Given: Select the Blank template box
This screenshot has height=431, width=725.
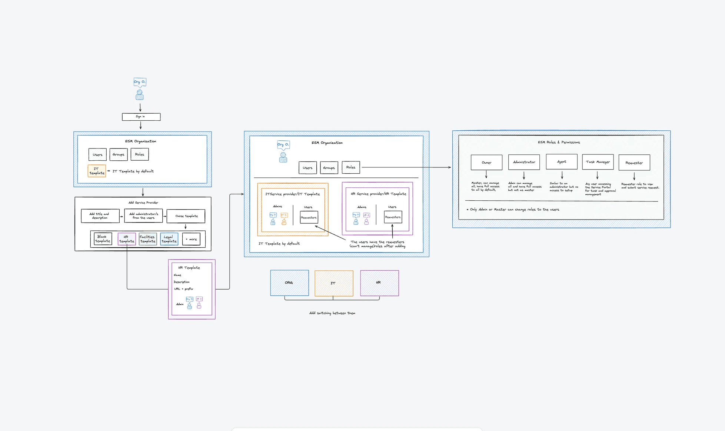Looking at the screenshot, I should pos(103,239).
